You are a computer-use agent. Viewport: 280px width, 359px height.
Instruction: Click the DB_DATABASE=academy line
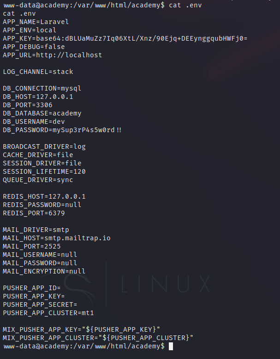(x=42, y=113)
